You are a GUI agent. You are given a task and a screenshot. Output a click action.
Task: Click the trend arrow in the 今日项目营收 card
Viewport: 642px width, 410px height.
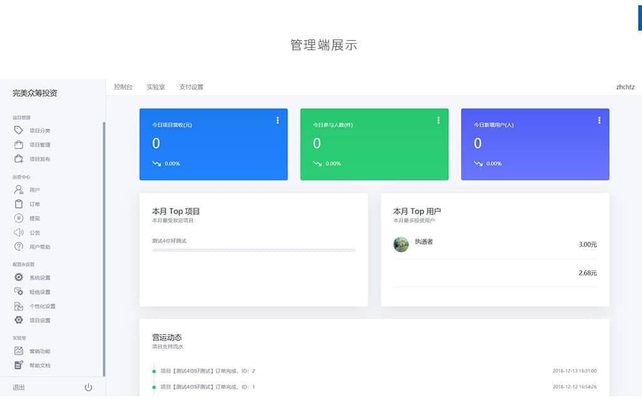tap(156, 164)
